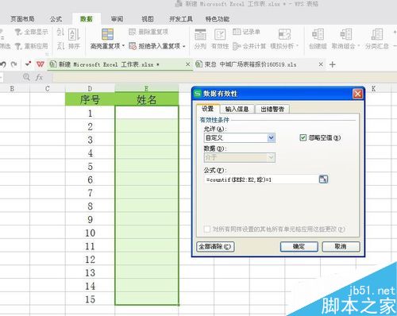Click the 拒绝录入重复项 icon

(133, 46)
